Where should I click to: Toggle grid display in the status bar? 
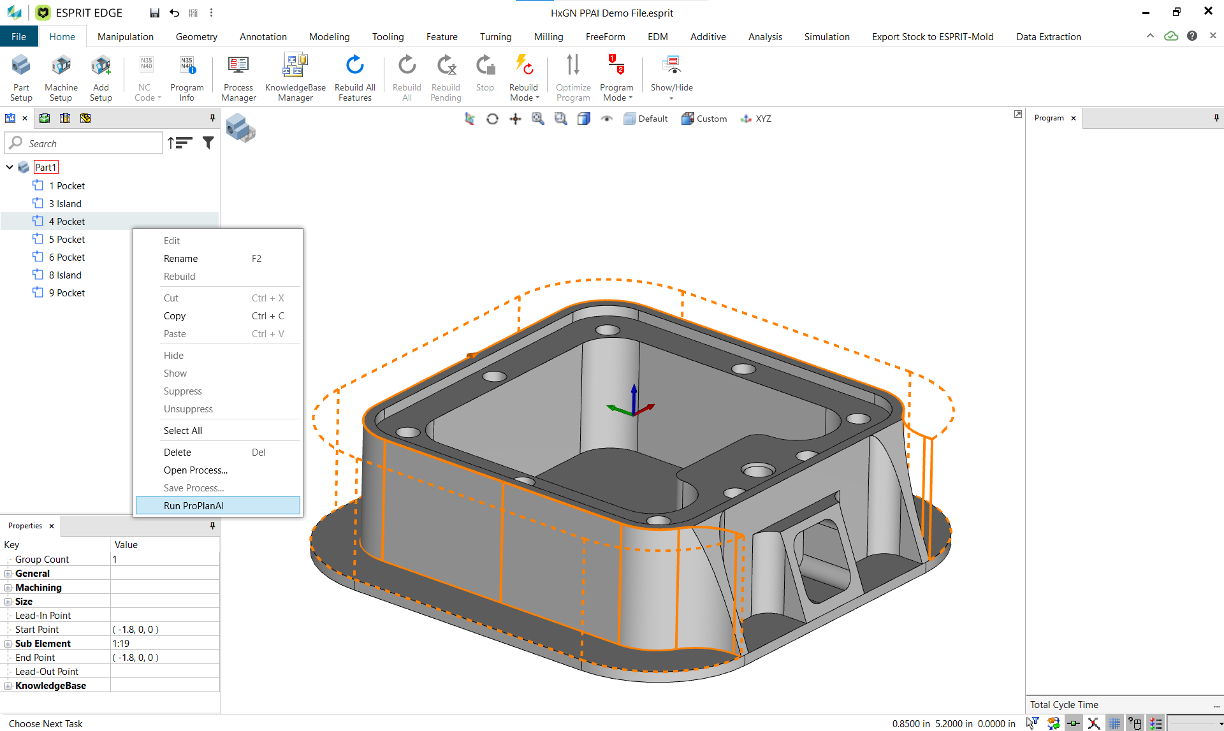click(x=1114, y=723)
